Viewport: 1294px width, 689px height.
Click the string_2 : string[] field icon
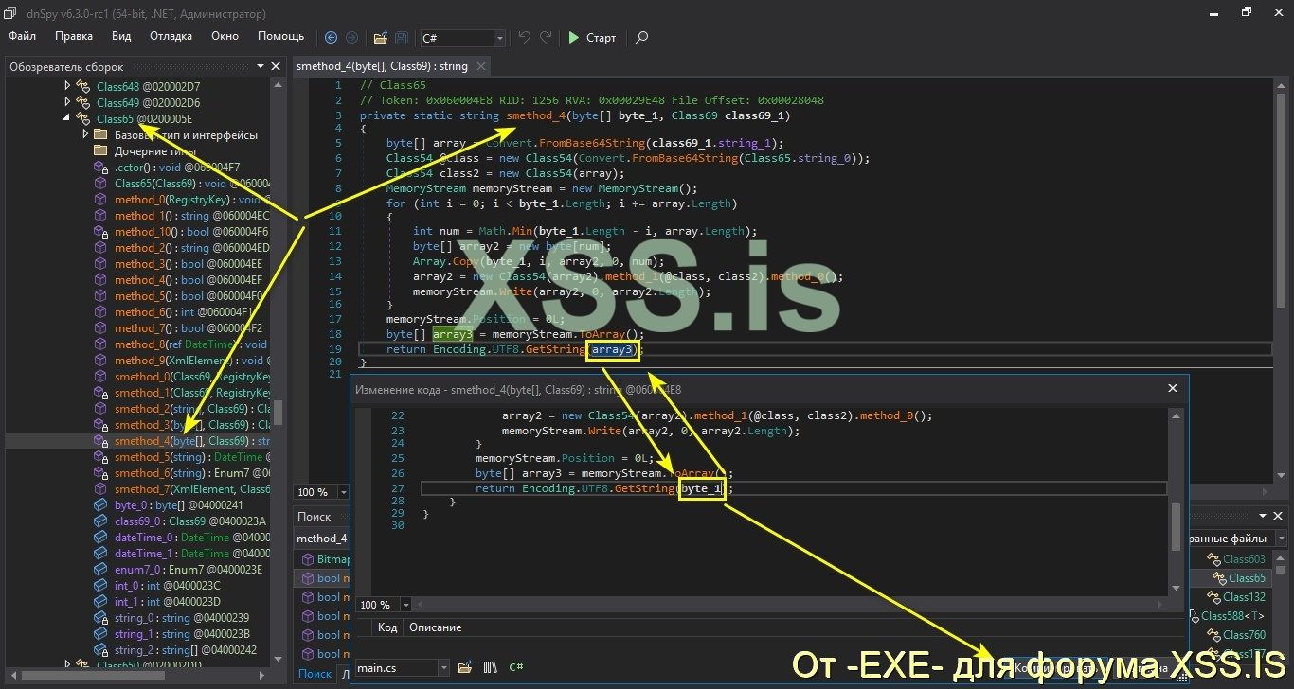click(x=101, y=650)
